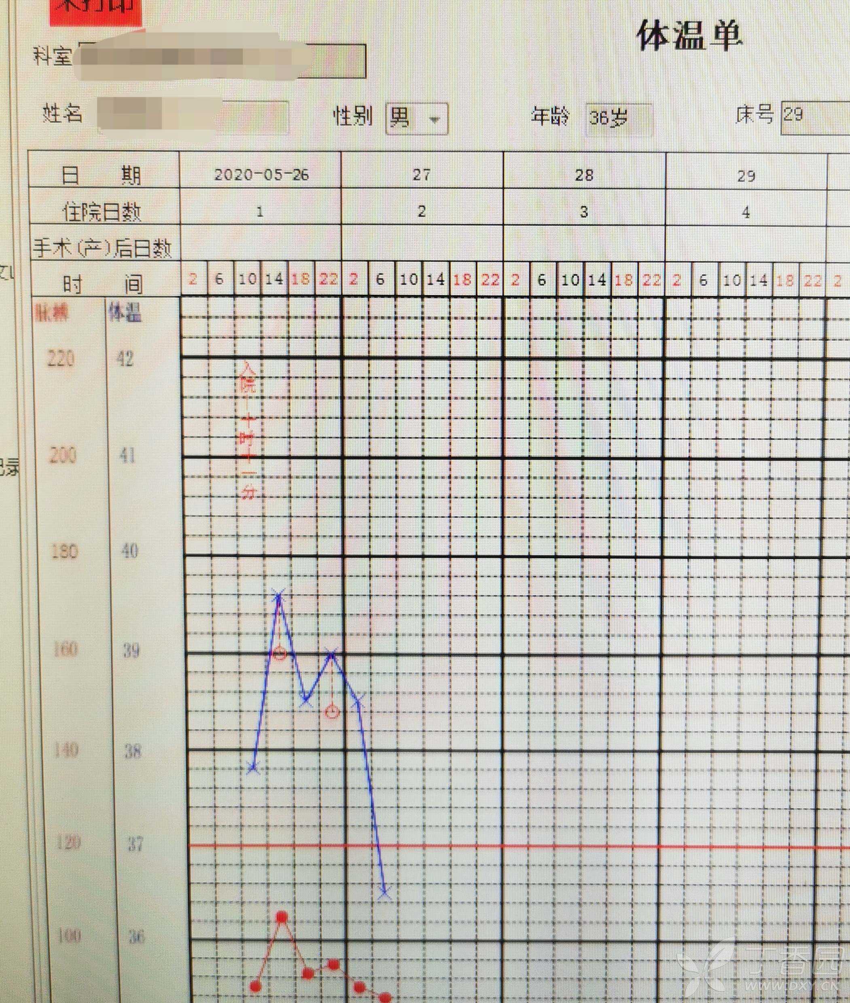Click red circle marker on the 39 line

(x=280, y=653)
